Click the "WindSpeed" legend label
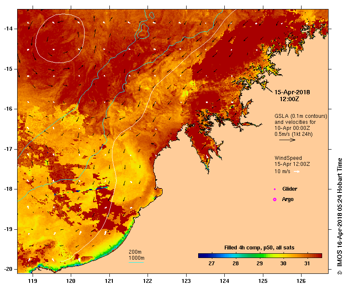Screen dimensions: 347x288 [x=288, y=158]
